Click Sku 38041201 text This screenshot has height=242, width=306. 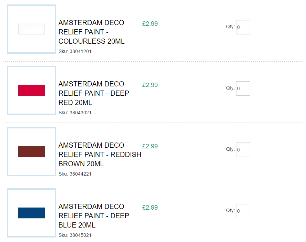75,51
